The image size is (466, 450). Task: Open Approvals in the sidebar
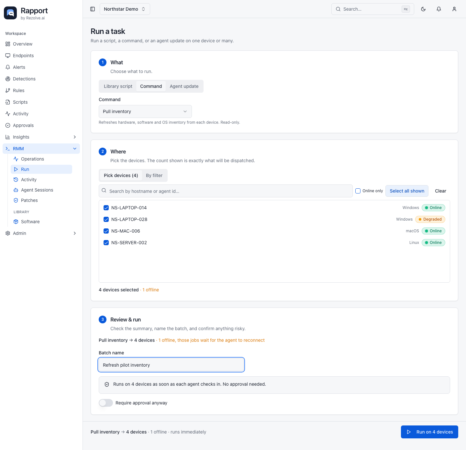tap(41, 125)
